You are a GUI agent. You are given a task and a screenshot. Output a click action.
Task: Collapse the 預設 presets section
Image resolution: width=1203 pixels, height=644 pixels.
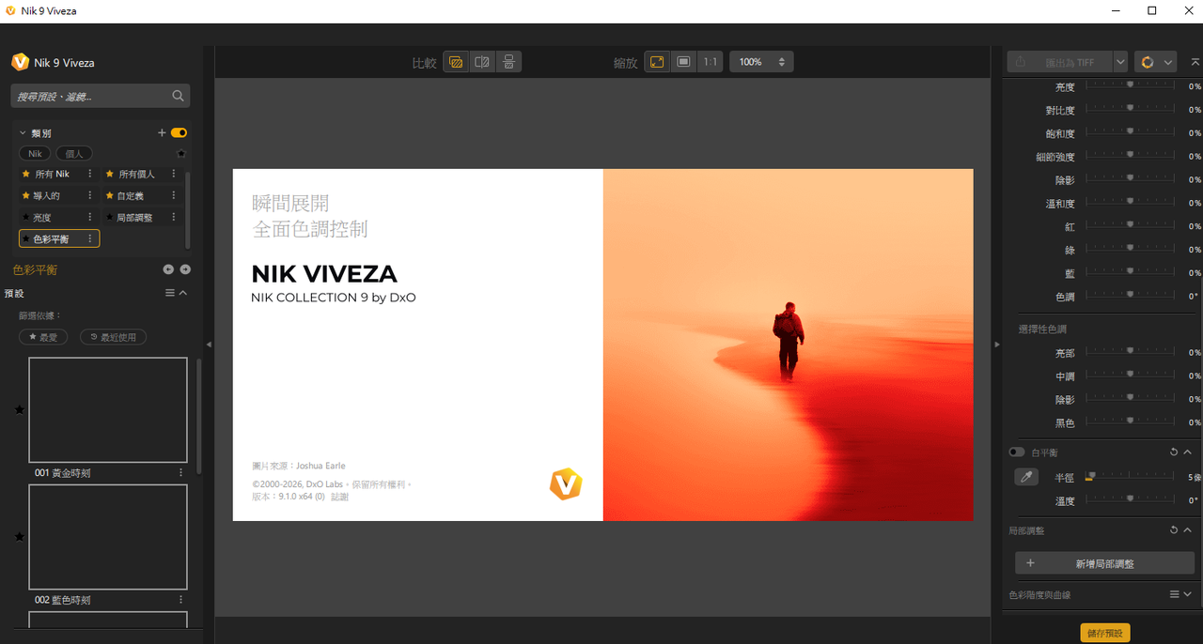point(183,293)
